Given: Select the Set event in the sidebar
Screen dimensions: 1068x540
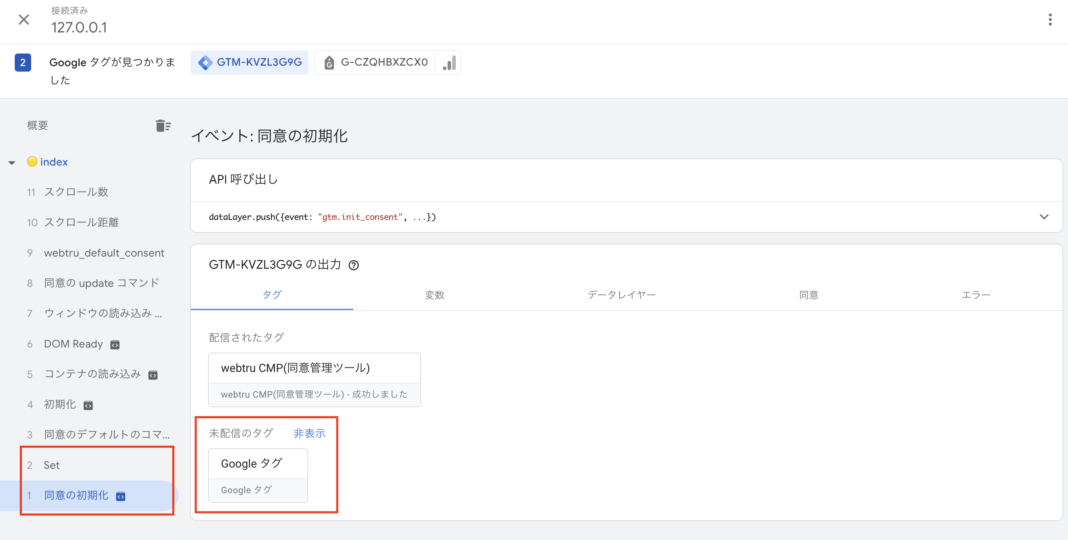Looking at the screenshot, I should 51,465.
